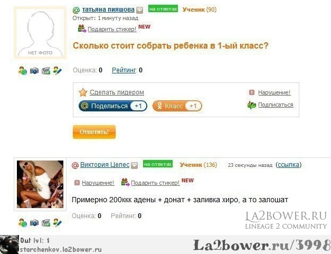Click the gift icon next to the question's Подарить стикер
This screenshot has width=331, height=254.
[x=82, y=29]
